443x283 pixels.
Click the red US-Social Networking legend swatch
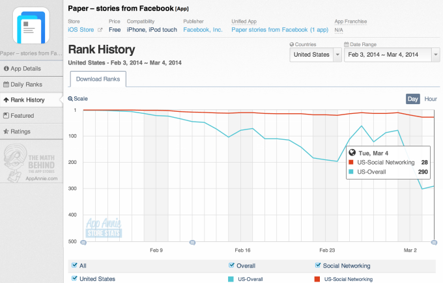[318, 278]
